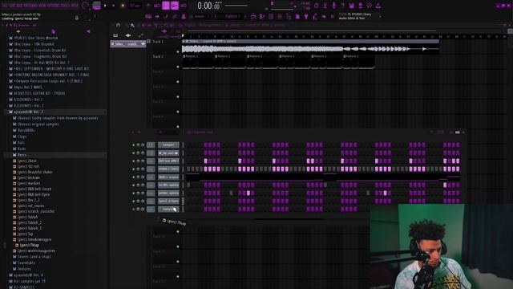The height and width of the screenshot is (289, 513).
Task: Expand the Abyss Vol.3 WAVs folder
Action: coord(28,88)
